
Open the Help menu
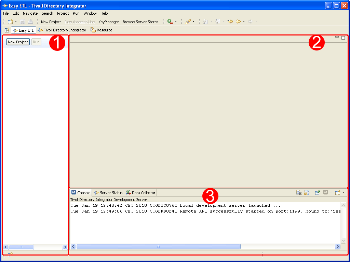pyautogui.click(x=104, y=13)
